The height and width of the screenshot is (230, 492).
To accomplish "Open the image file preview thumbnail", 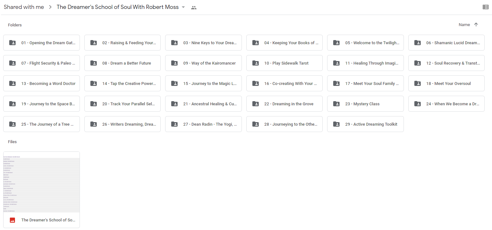I will pyautogui.click(x=41, y=182).
